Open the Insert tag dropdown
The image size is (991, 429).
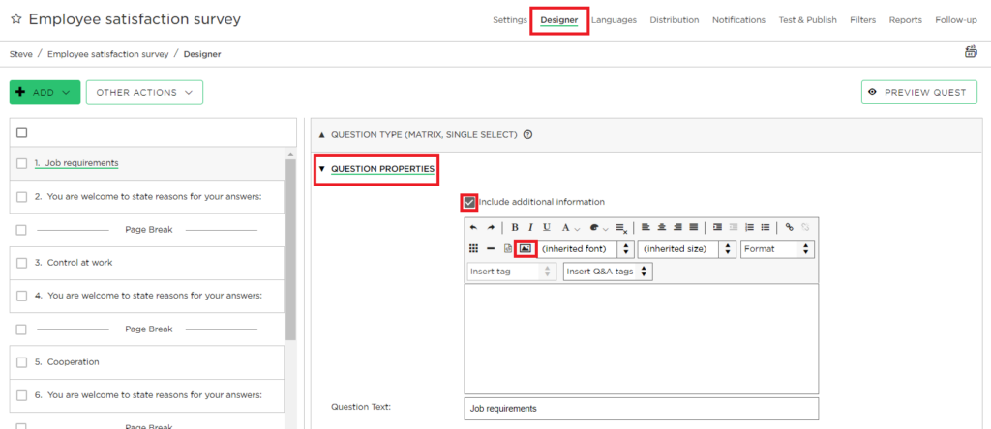513,272
